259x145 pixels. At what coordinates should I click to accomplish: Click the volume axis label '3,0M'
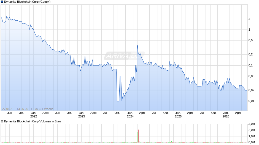252,124
